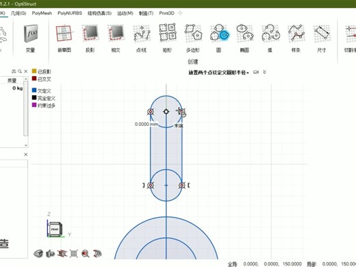Click the 局部 local coordinates label
Viewport: 356px width, 267px height.
tap(311, 264)
